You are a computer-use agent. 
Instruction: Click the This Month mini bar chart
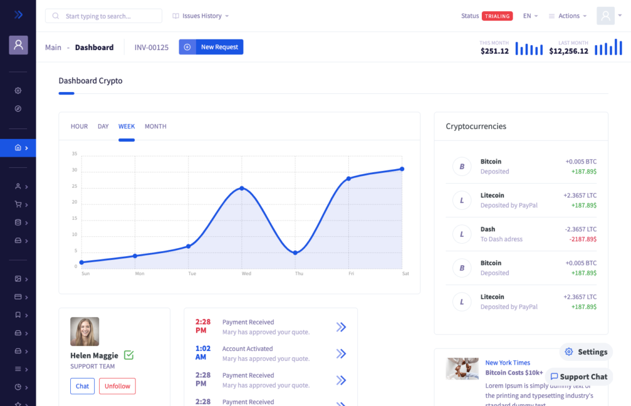529,48
